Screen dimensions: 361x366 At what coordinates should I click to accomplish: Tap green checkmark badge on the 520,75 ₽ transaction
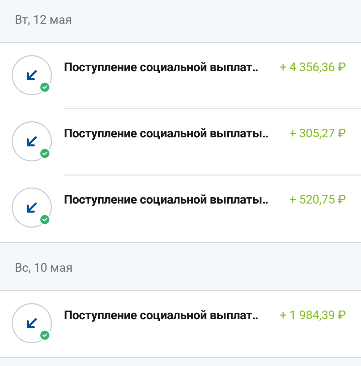pos(45,220)
